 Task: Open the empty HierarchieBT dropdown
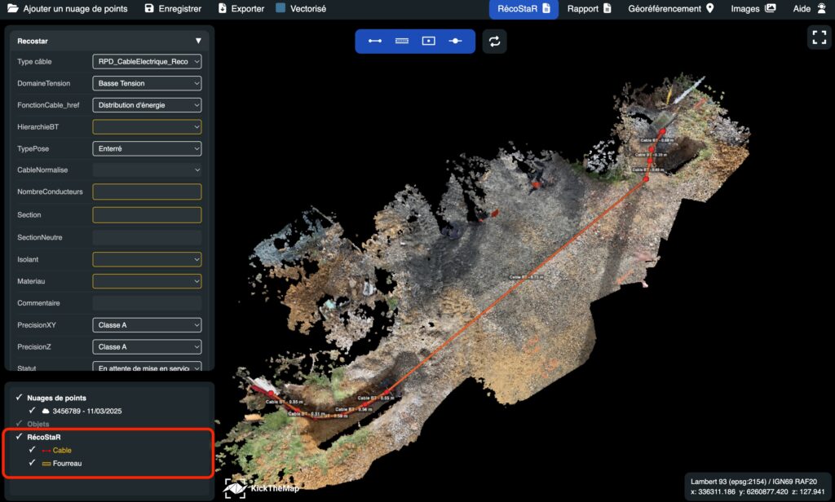point(147,126)
